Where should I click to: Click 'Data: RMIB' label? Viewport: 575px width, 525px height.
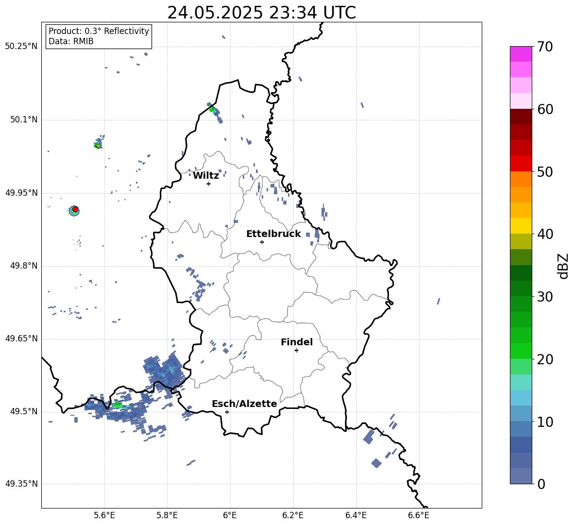click(x=71, y=41)
